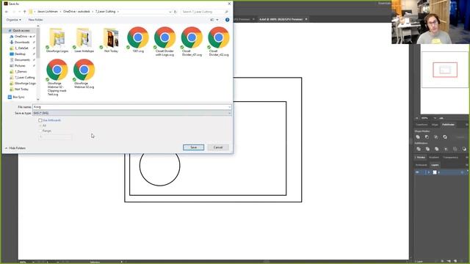The height and width of the screenshot is (264, 470).
Task: Toggle layer visibility eye in Layers panel
Action: point(417,172)
